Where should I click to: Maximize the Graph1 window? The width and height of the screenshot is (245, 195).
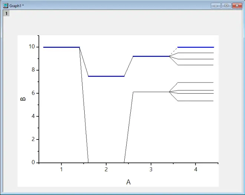click(x=226, y=6)
